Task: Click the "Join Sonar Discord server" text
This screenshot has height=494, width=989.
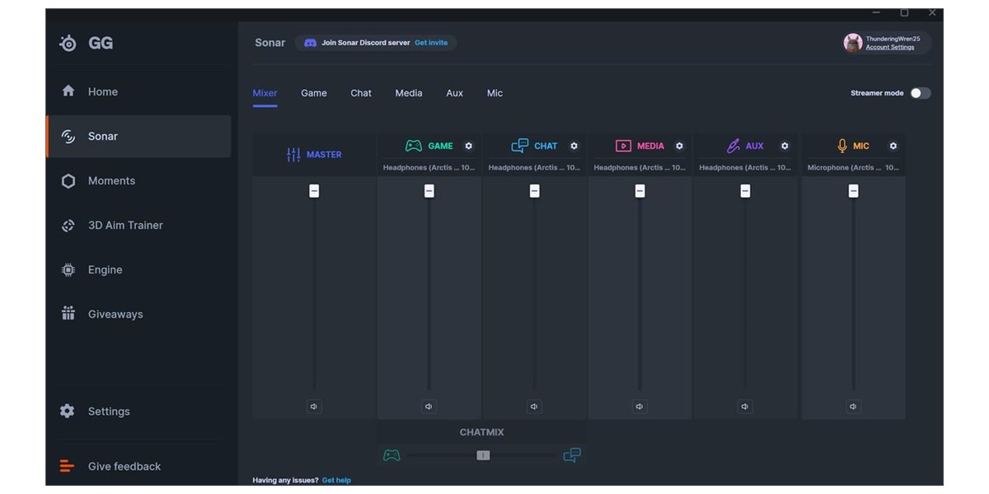Action: 366,43
